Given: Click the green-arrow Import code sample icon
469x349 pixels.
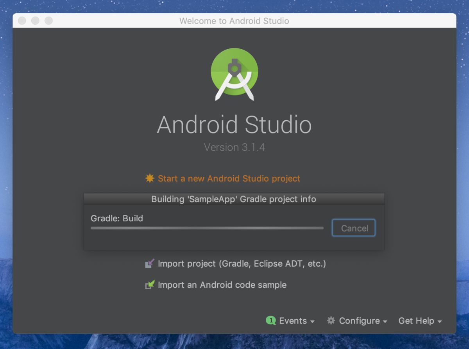Looking at the screenshot, I should point(150,285).
